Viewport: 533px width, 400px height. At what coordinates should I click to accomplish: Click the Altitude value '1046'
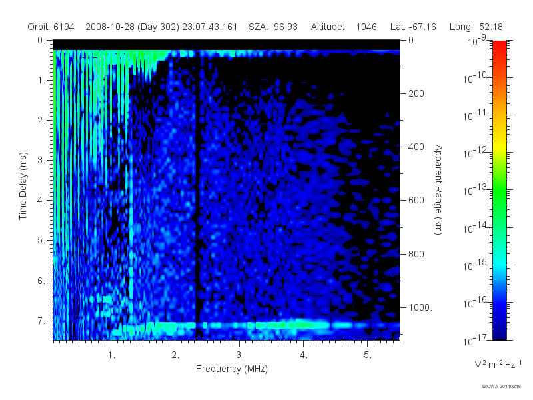tap(366, 27)
